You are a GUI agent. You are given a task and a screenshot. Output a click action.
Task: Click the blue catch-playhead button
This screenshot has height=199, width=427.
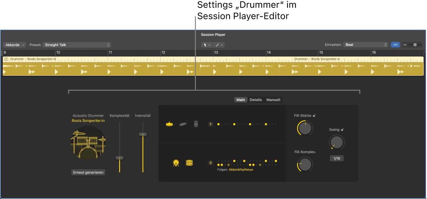(395, 45)
